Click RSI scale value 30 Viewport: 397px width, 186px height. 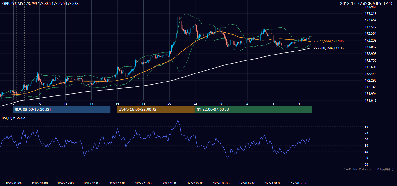click(367, 158)
